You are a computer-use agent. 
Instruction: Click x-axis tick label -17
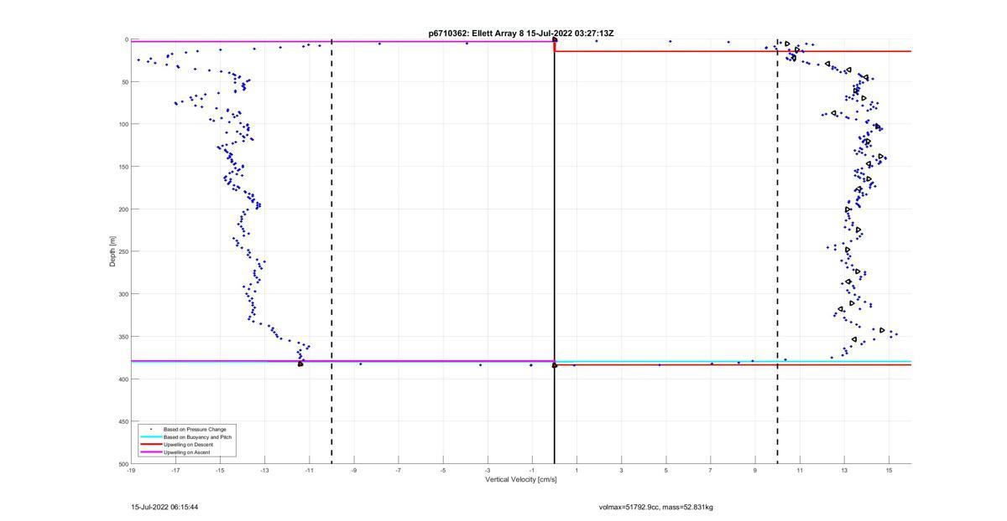click(175, 470)
